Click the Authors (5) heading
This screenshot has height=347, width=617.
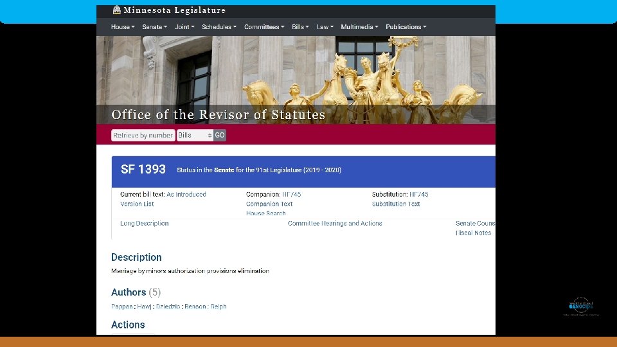coord(136,292)
